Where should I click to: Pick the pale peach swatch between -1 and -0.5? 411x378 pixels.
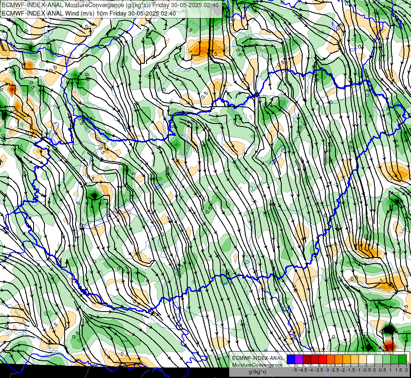pos(363,360)
